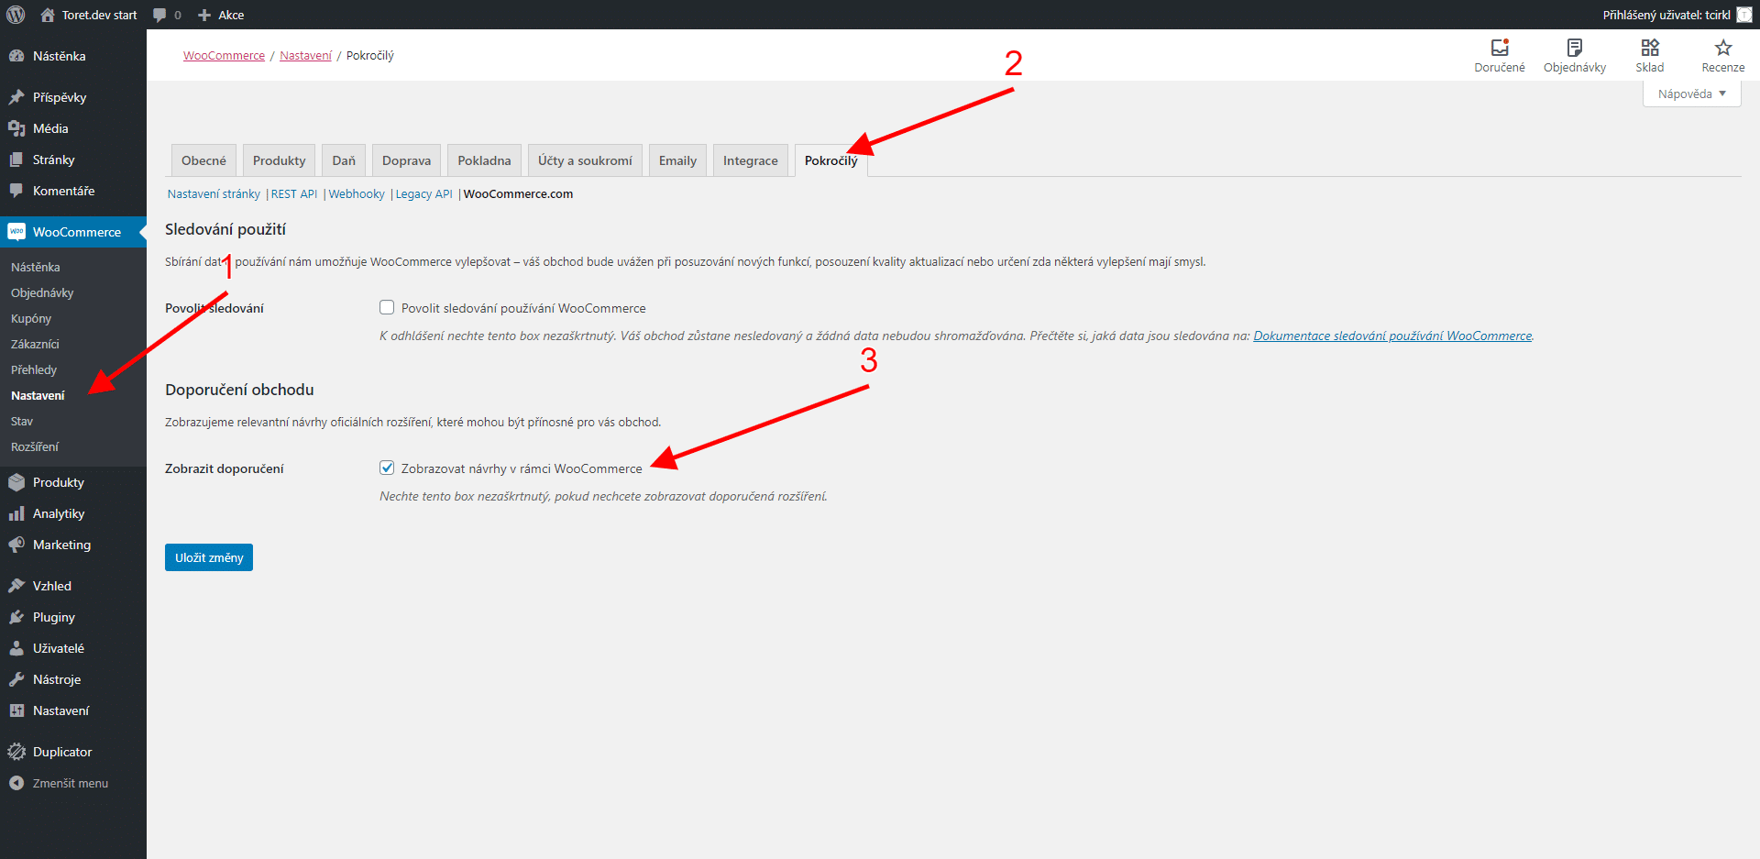Click the Komentáře bubble icon in sidebar

tap(16, 191)
